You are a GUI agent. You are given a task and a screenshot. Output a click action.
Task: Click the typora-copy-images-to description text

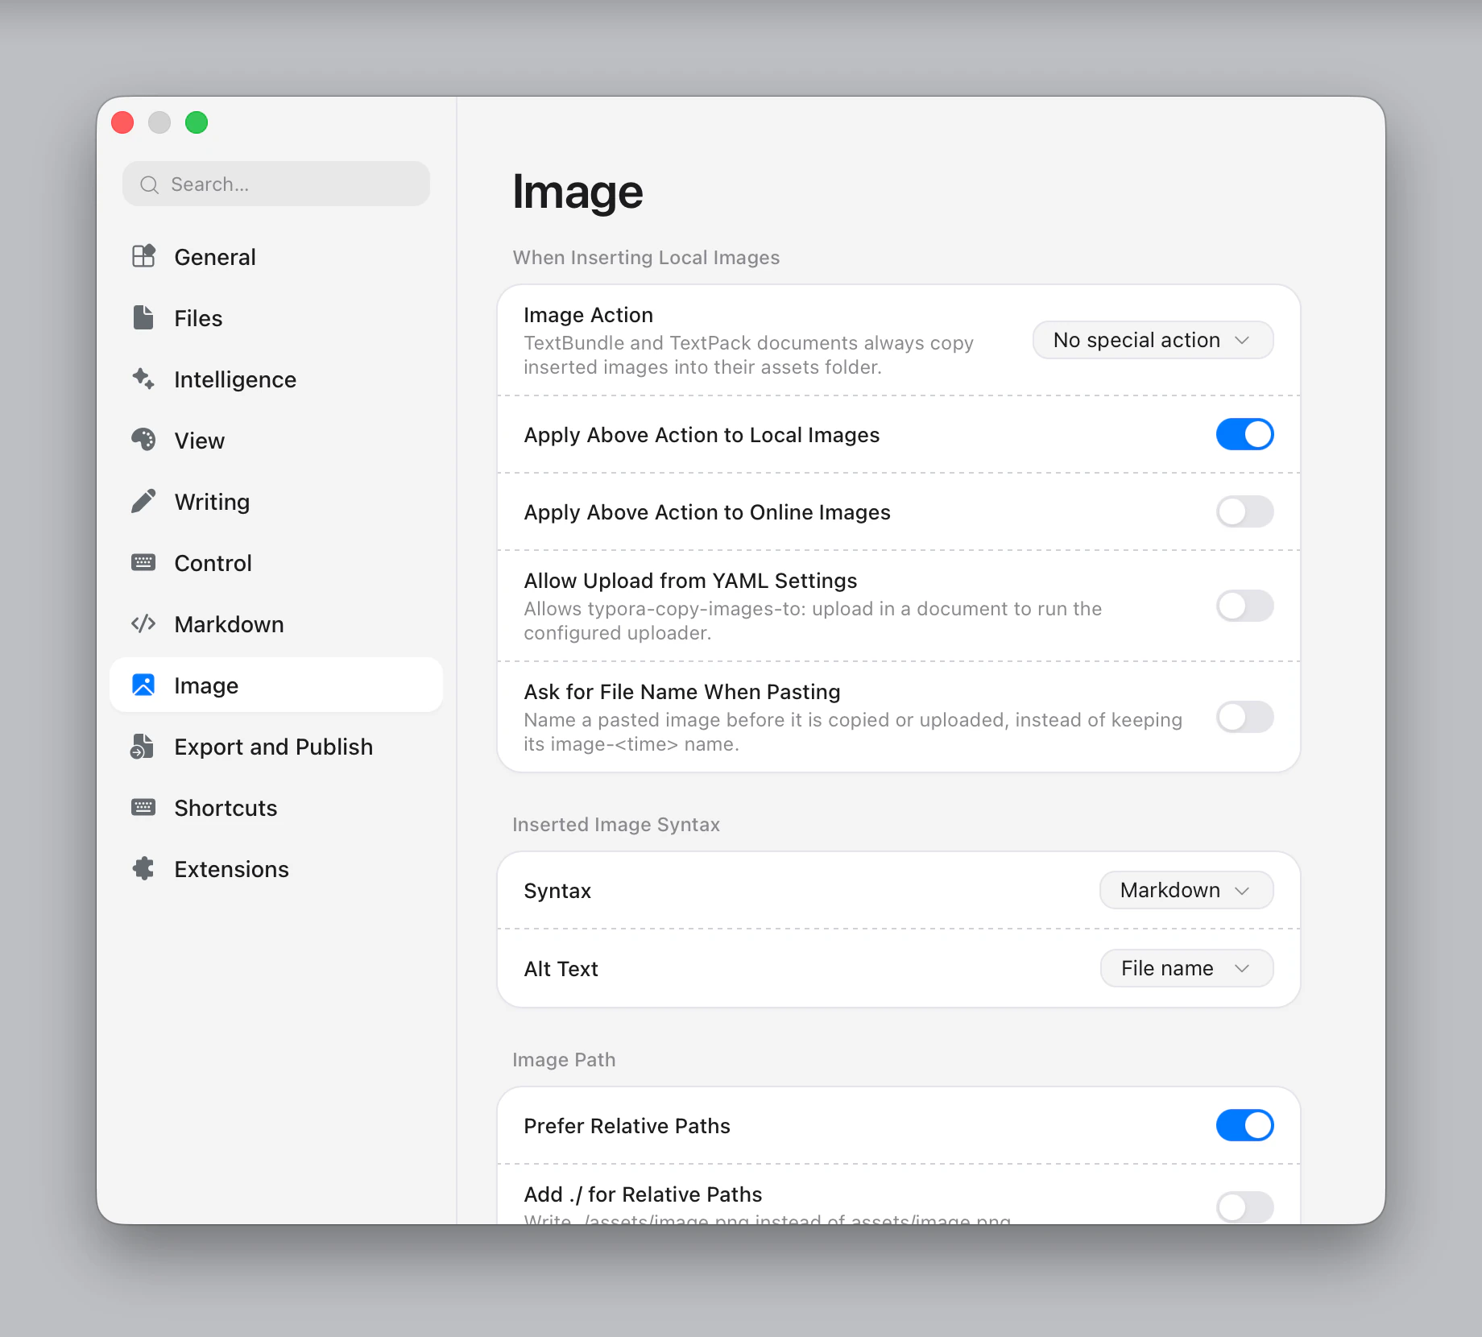tap(813, 621)
